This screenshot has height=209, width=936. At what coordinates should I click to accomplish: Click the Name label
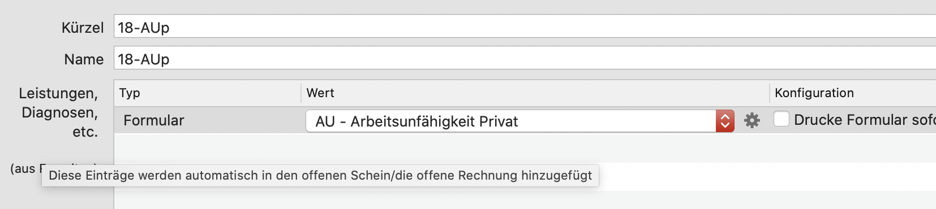coord(84,59)
